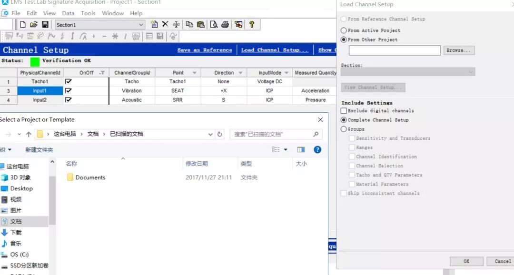514x275 pixels.
Task: Click the search magnifier icon in file dialog
Action: [316, 134]
